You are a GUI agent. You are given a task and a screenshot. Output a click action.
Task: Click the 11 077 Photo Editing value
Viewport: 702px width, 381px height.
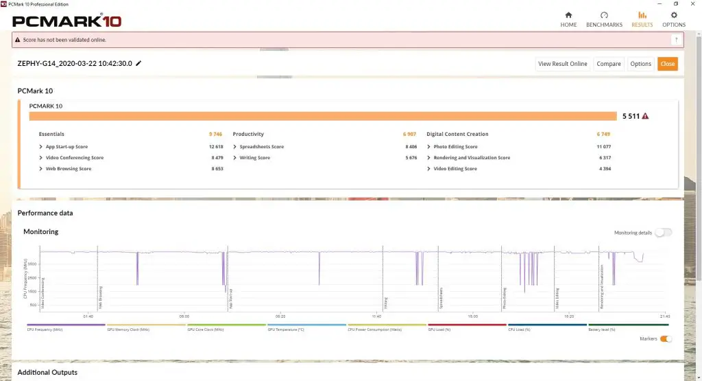[x=603, y=147]
